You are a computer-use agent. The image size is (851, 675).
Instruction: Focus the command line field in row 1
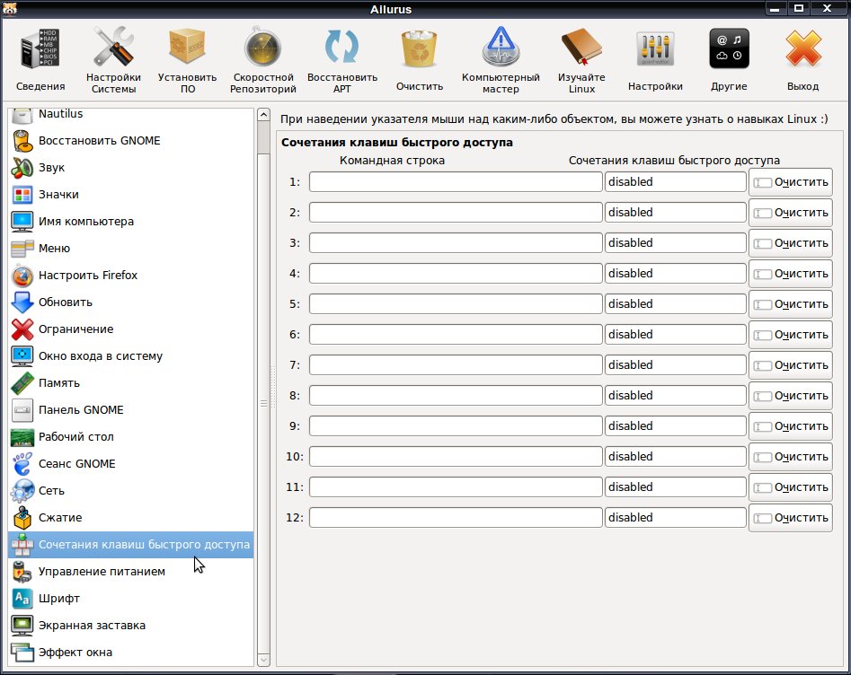pos(456,182)
